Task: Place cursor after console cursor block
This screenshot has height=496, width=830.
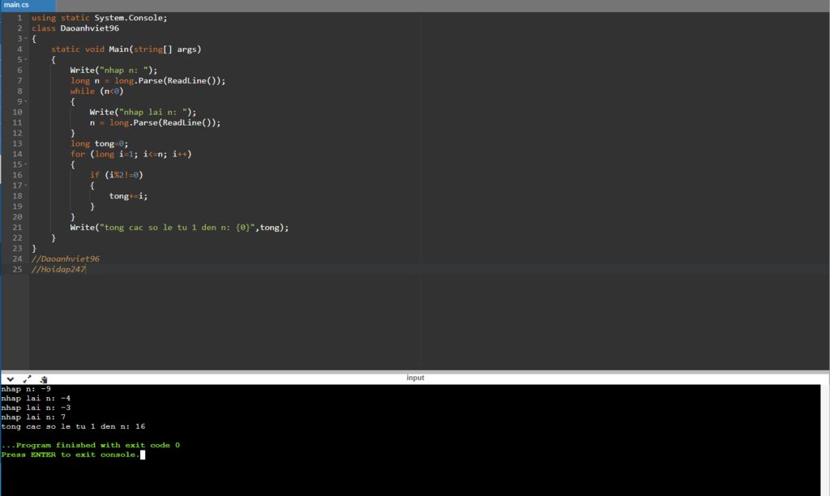Action: pos(143,455)
